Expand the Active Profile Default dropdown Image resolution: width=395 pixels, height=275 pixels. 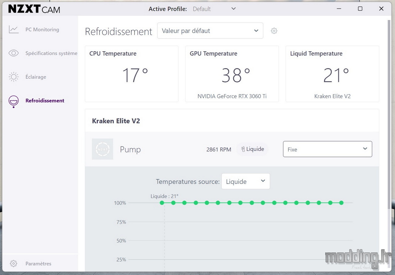coord(214,9)
